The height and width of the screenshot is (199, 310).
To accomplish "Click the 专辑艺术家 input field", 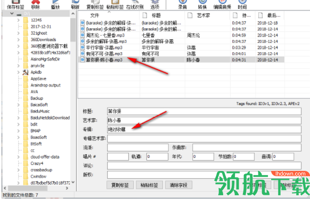I will [204, 139].
